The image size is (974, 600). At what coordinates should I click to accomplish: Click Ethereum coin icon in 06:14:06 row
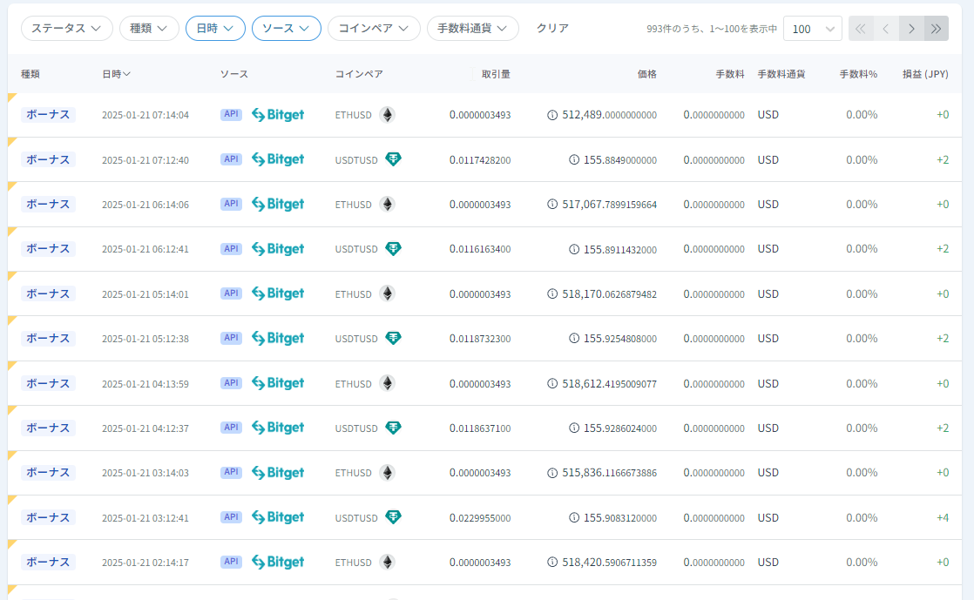click(x=388, y=205)
